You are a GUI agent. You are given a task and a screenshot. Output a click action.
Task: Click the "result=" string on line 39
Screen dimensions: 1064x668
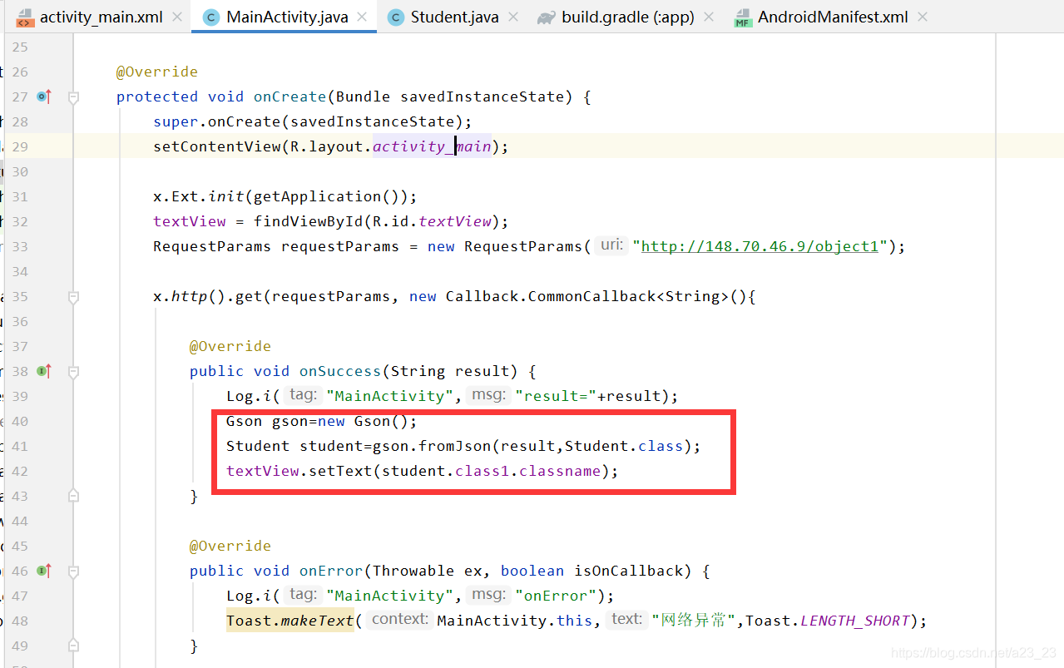(556, 396)
